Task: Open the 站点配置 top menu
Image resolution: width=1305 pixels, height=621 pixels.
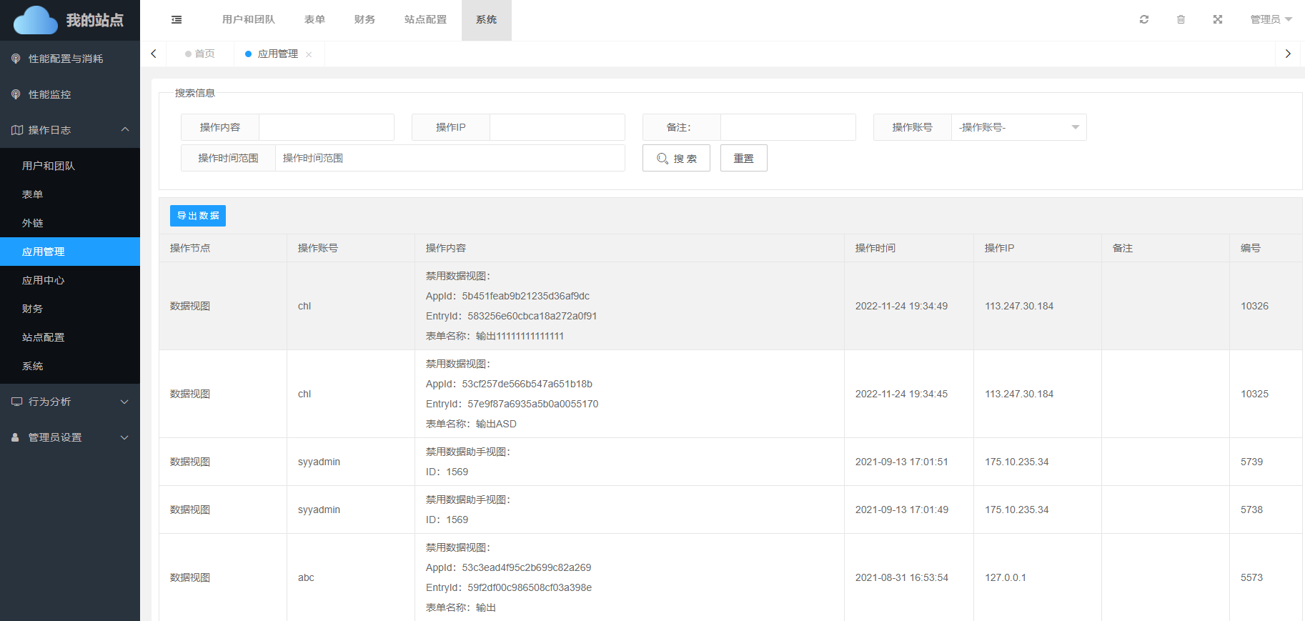Action: pyautogui.click(x=425, y=20)
